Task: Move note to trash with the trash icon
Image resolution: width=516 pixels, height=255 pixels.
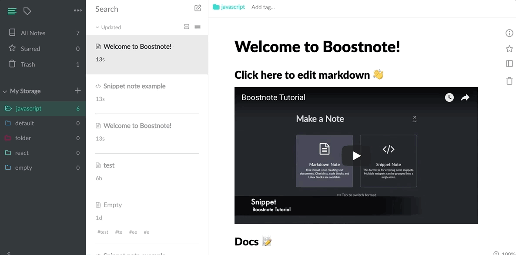Action: [509, 81]
